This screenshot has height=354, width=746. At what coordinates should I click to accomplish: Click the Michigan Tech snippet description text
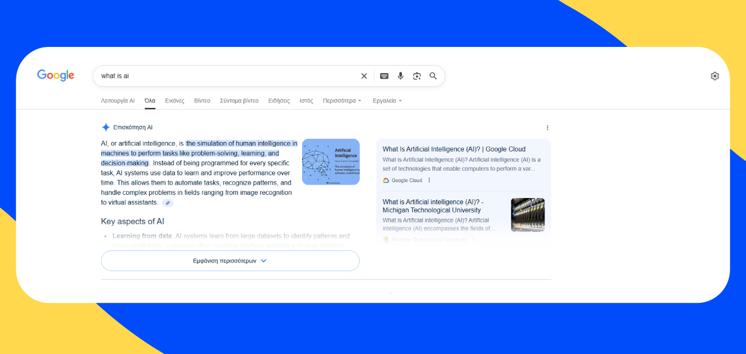pyautogui.click(x=438, y=224)
